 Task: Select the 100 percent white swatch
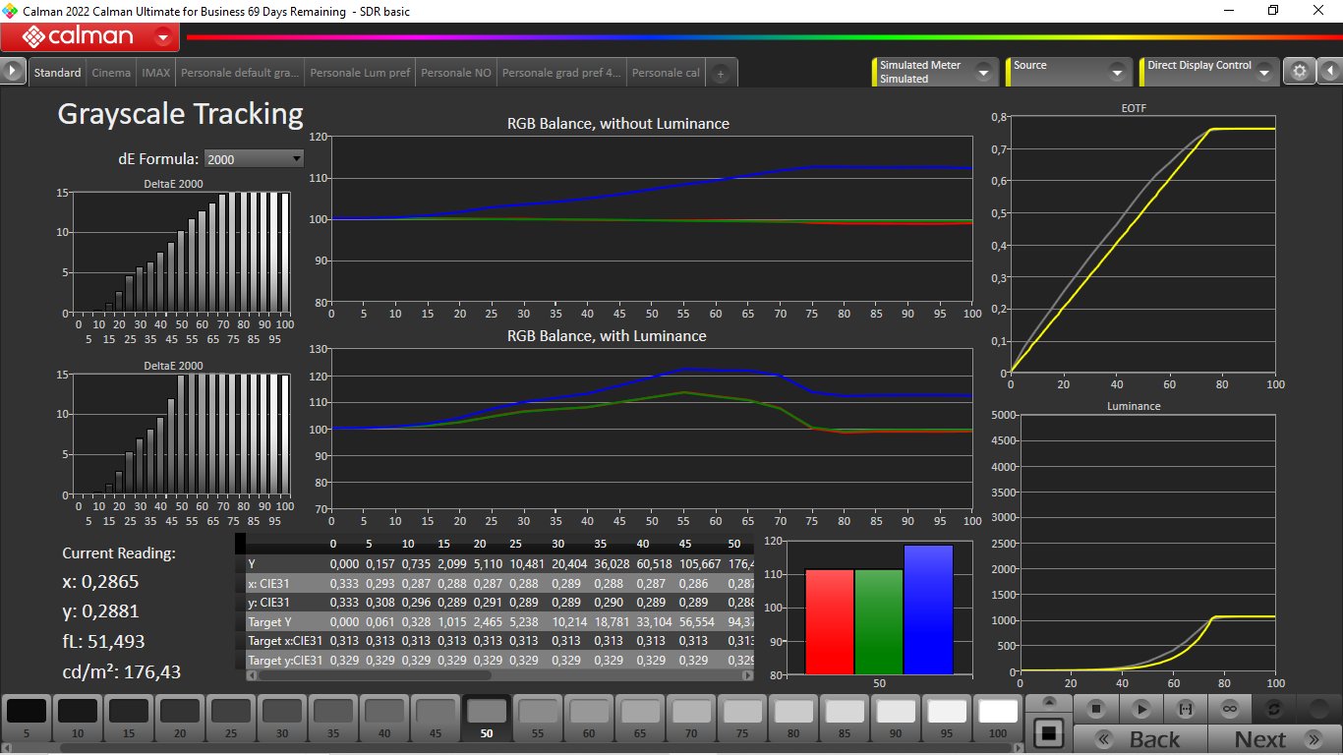pyautogui.click(x=998, y=718)
